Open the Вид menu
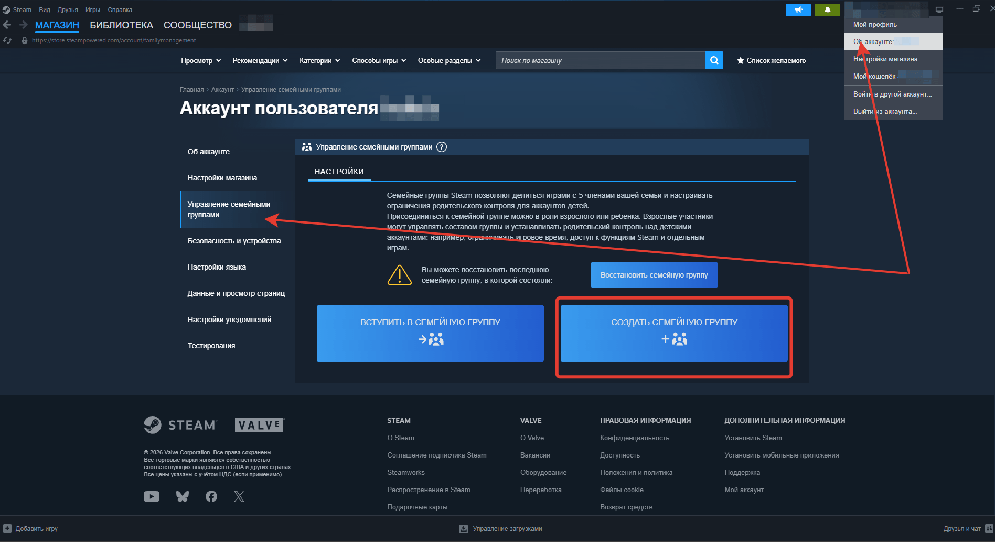995x542 pixels. coord(45,10)
